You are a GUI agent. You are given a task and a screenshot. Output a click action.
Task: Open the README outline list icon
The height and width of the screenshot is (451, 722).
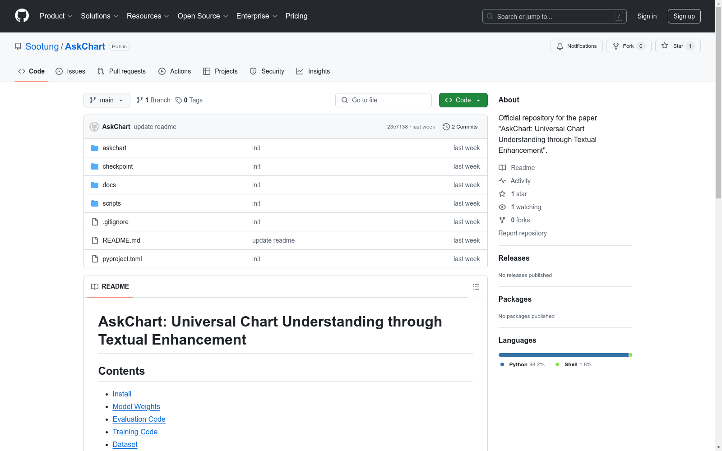coord(476,287)
